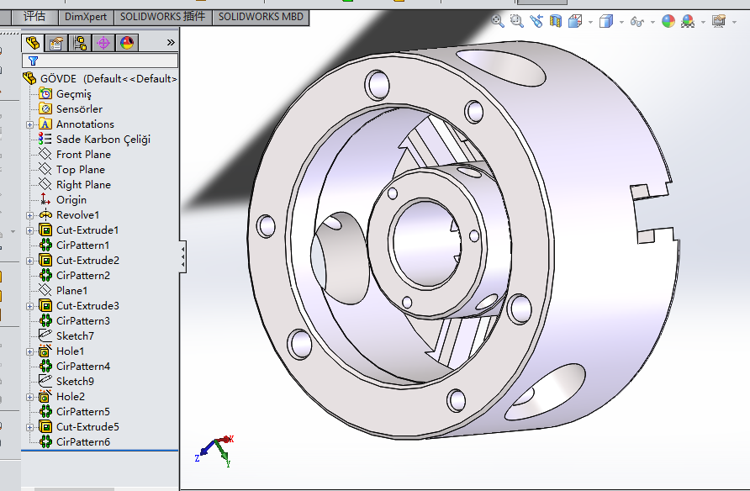
Task: Click the Cut-Extrude1 feature icon
Action: point(45,230)
